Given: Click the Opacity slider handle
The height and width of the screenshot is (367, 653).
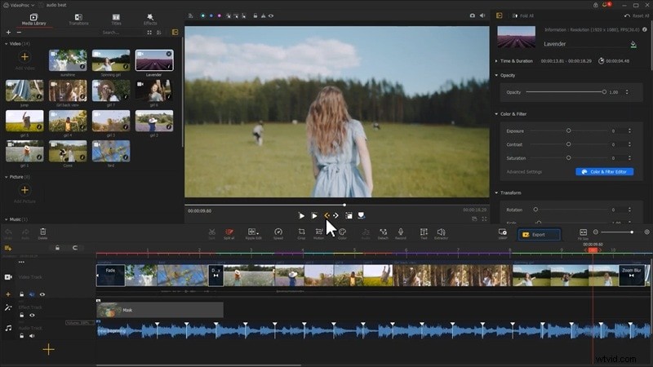Looking at the screenshot, I should click(x=604, y=92).
